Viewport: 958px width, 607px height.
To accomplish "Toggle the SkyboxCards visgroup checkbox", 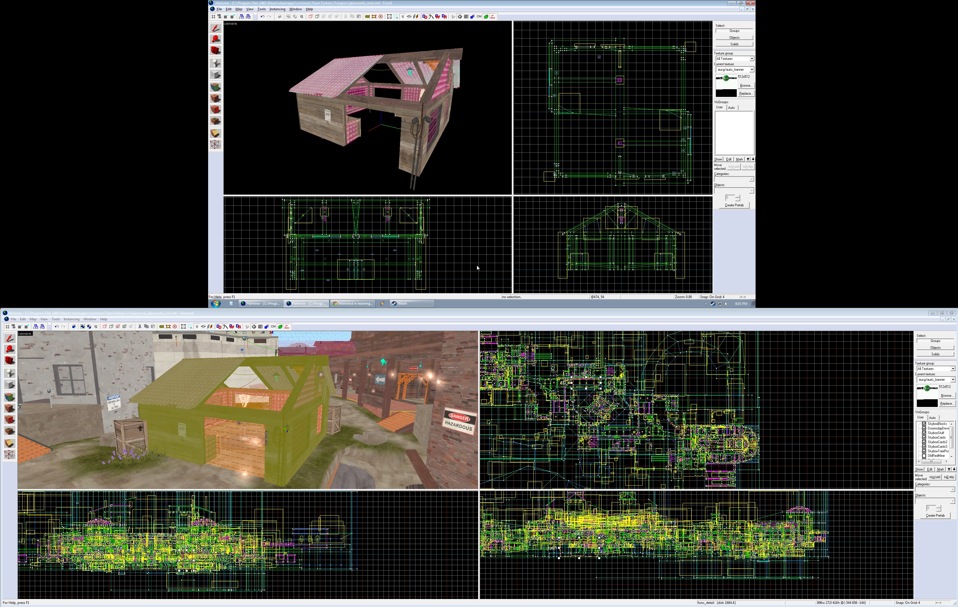I will click(924, 437).
